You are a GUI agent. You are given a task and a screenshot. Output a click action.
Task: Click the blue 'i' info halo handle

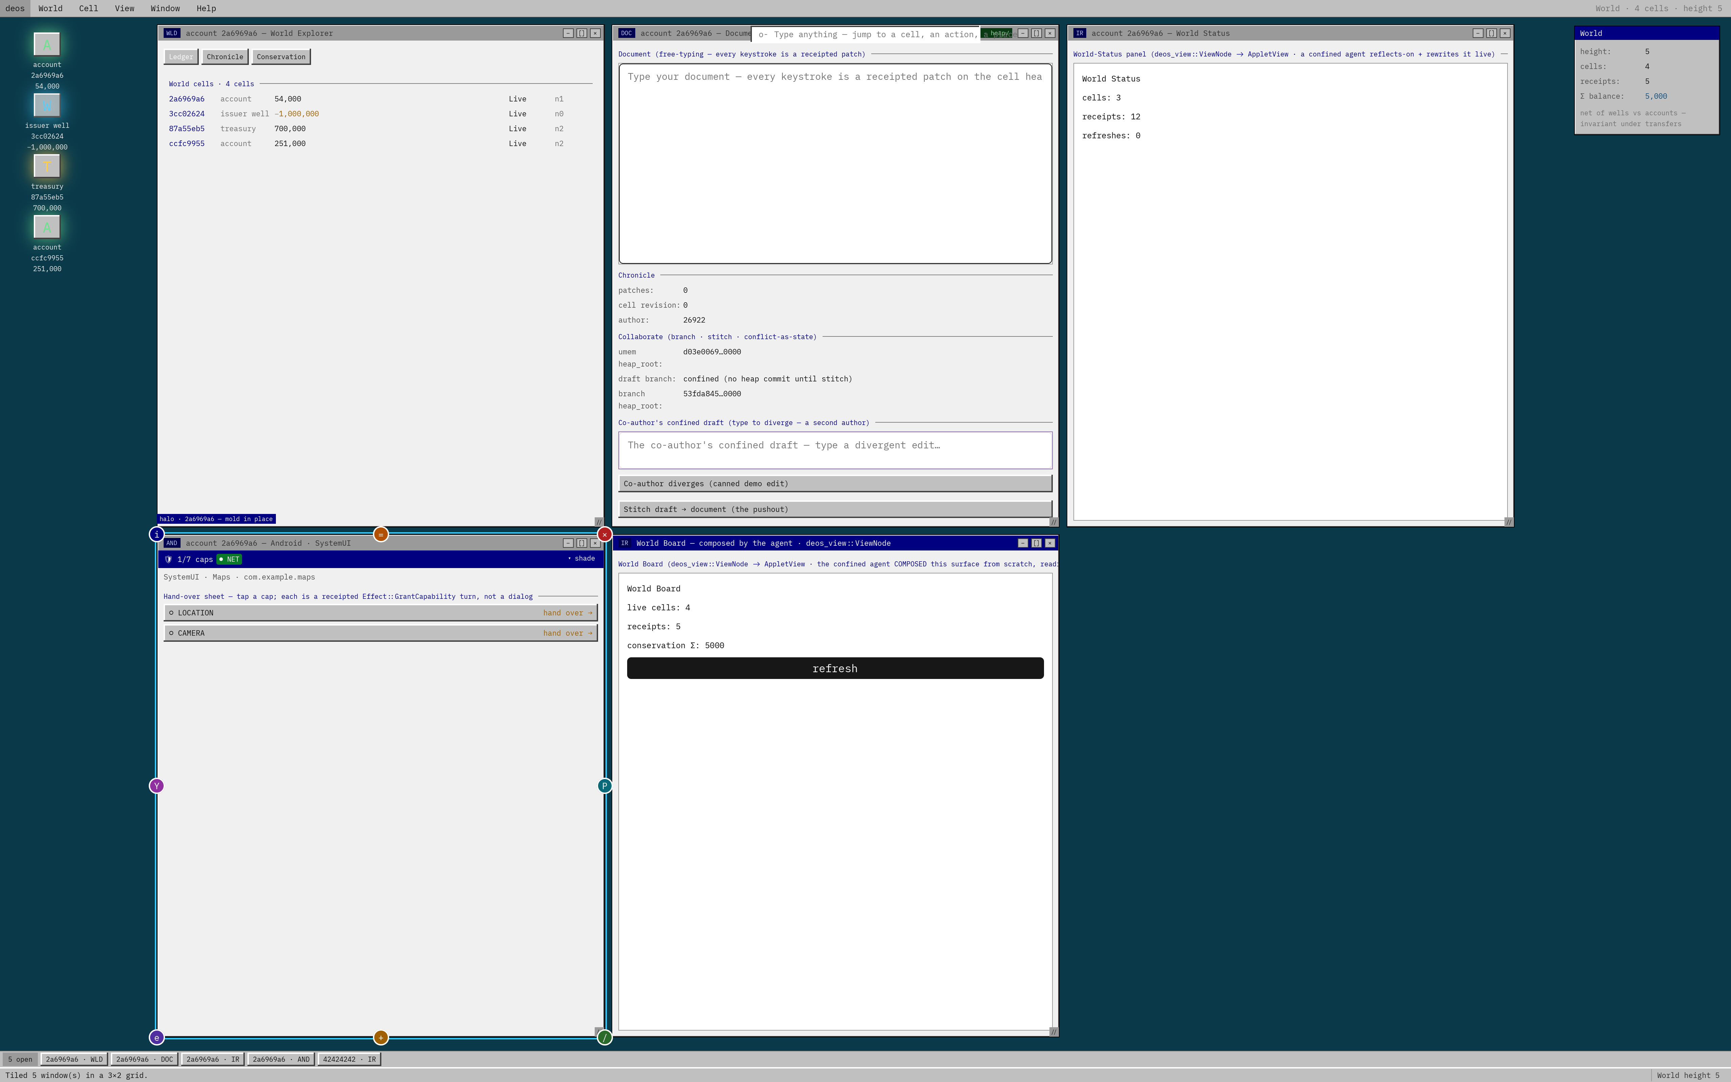(157, 535)
